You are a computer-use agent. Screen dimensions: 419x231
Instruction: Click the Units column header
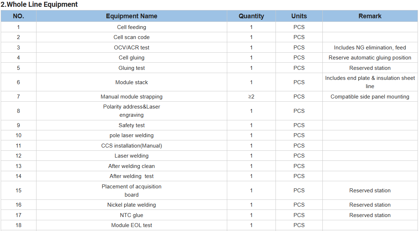tap(299, 16)
